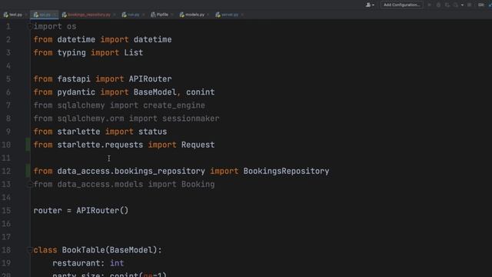This screenshot has width=492, height=277.
Task: Close the models.py tab
Action: [208, 15]
